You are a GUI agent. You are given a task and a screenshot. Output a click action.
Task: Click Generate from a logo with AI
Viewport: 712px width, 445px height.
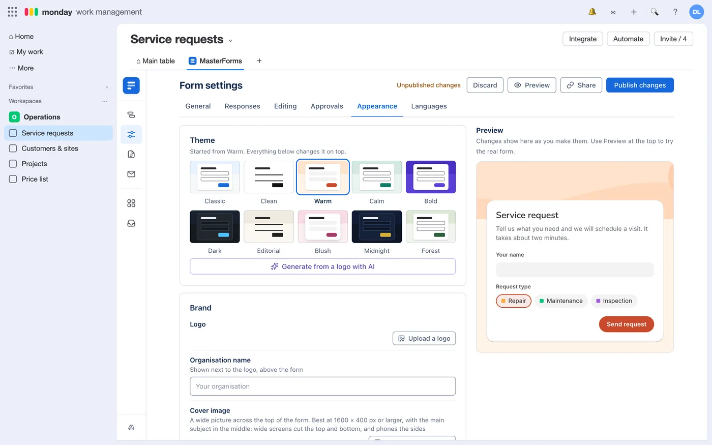click(x=322, y=266)
